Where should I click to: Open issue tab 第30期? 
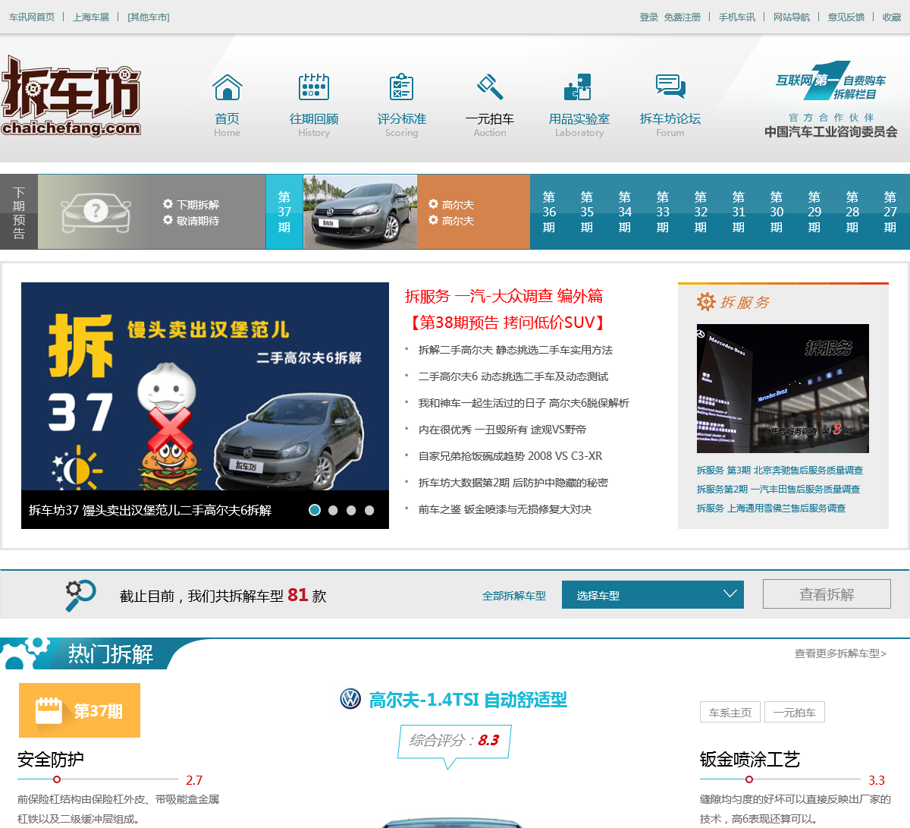tap(777, 212)
